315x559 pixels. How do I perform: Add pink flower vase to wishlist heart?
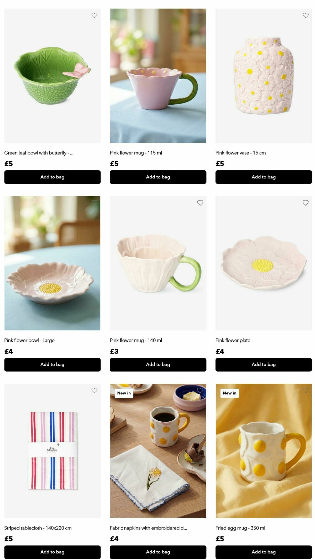[306, 15]
